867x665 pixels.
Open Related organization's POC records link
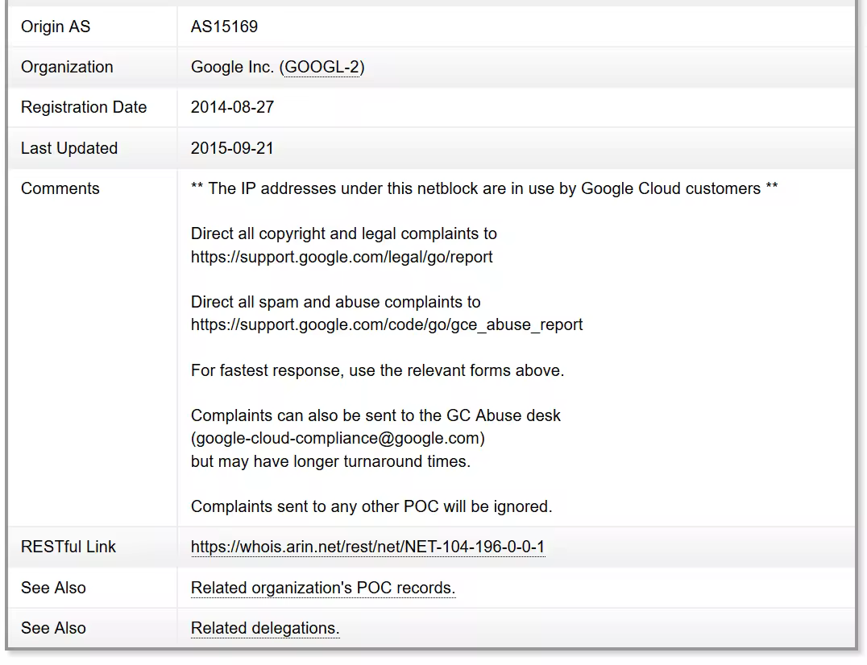pyautogui.click(x=323, y=588)
